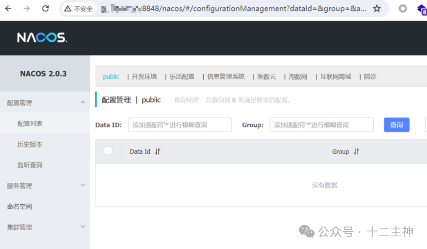Click the 配置管理 | public page heading
The image size is (427, 249).
[131, 100]
